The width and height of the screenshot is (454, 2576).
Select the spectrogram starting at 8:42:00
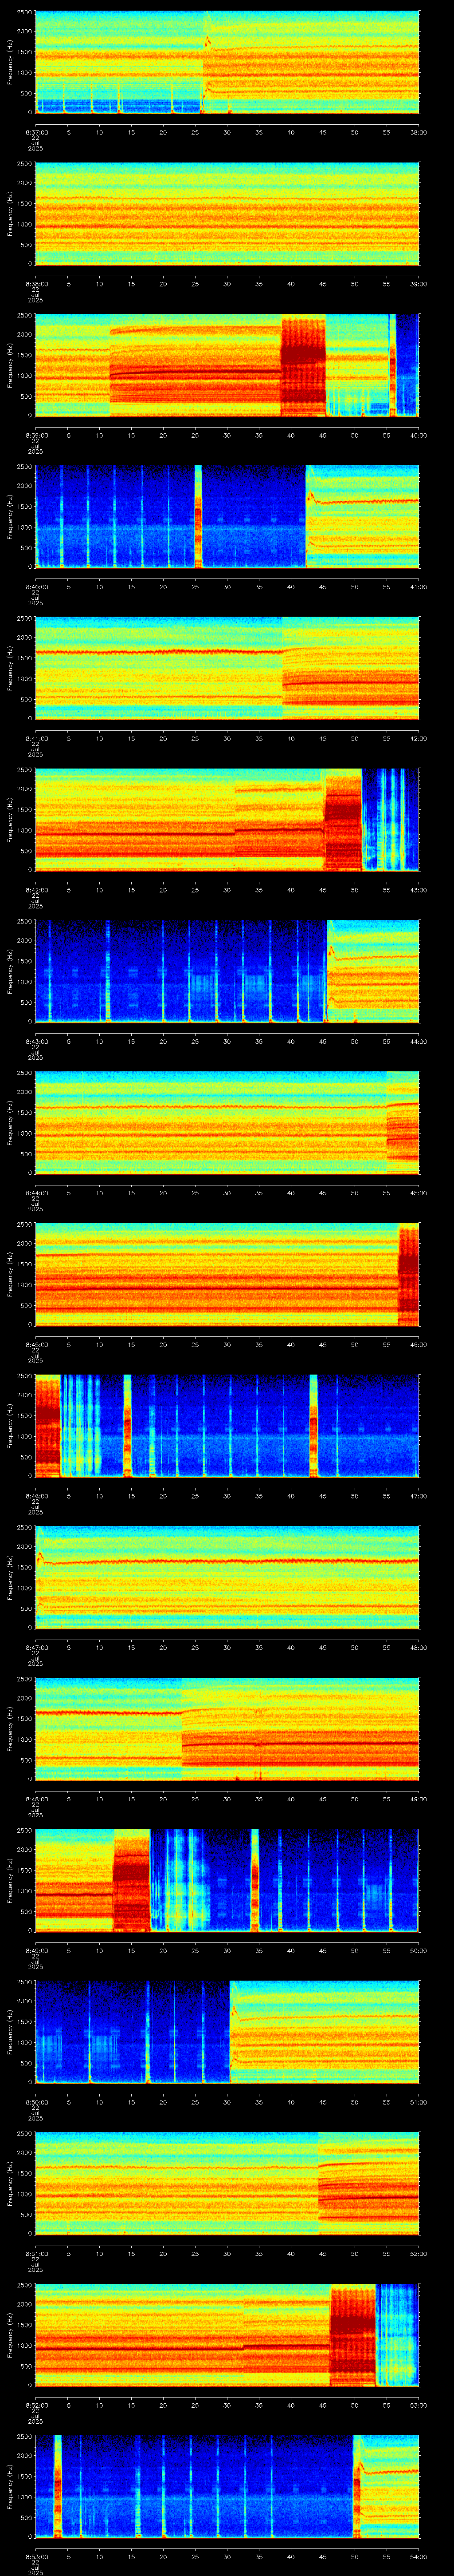pyautogui.click(x=227, y=819)
